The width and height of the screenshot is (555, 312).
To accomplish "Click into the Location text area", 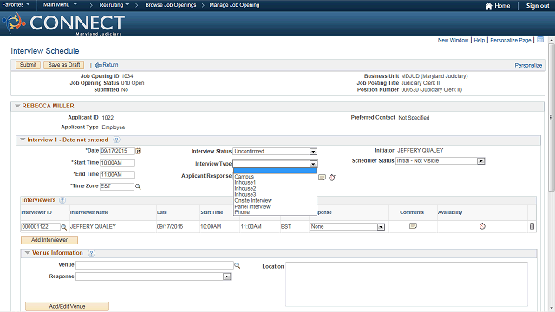I will coord(407,284).
